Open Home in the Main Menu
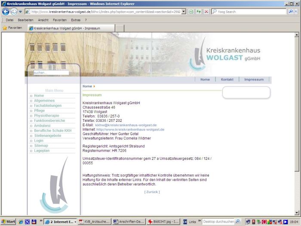Image resolution: width=301 pixels, height=226 pixels. point(39,96)
